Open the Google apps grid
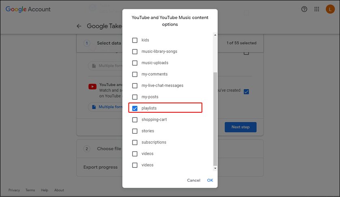 coord(316,9)
